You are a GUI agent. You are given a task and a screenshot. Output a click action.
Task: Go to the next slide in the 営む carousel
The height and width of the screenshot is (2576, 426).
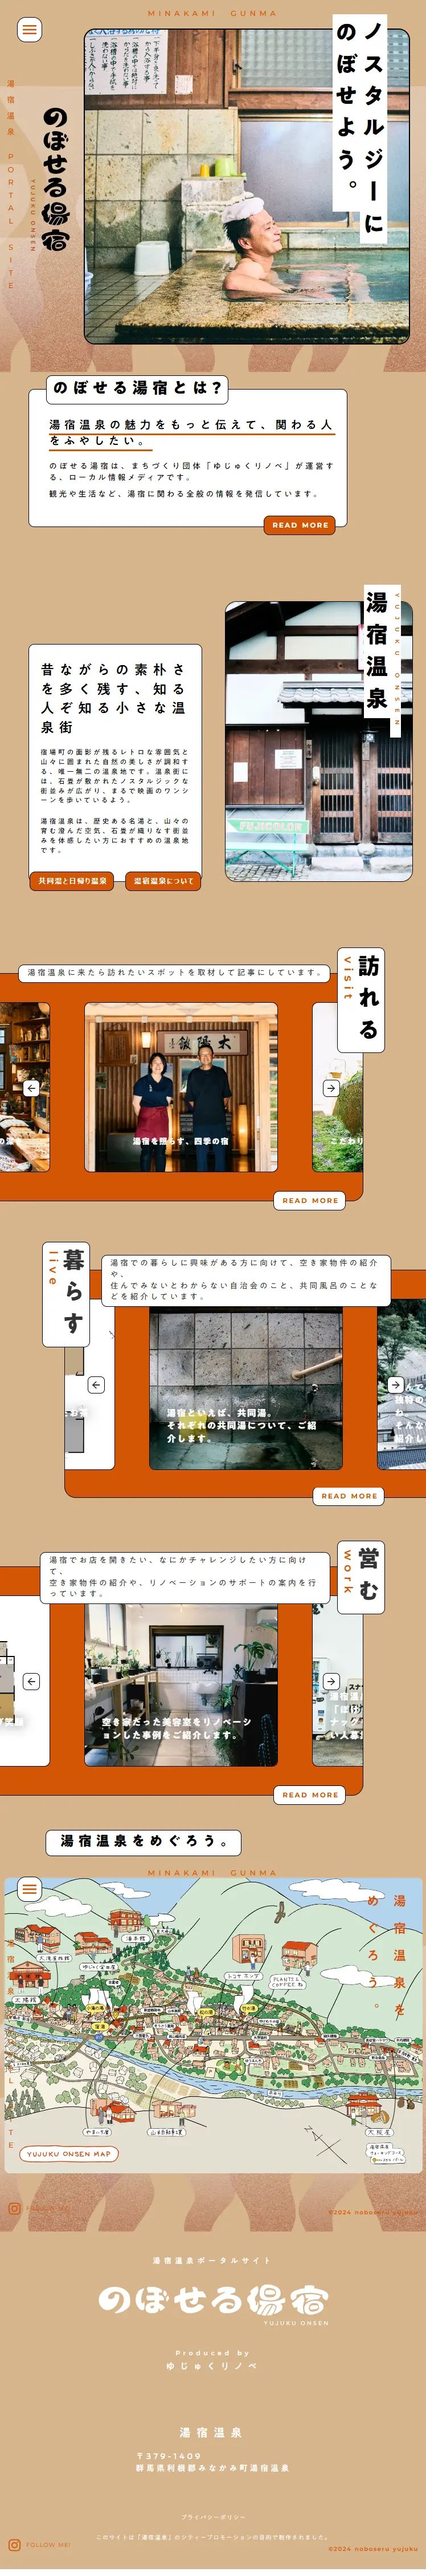pyautogui.click(x=330, y=1682)
